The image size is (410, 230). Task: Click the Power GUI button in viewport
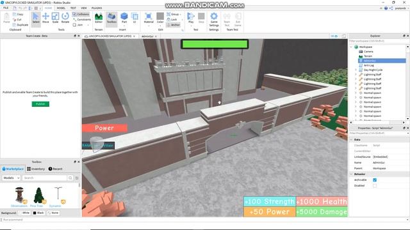point(104,128)
